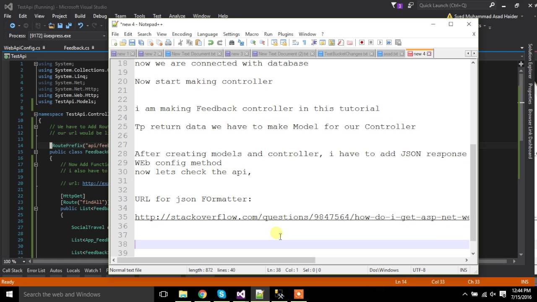Click the Notepad++ horizontal scrollbar thumb
Viewport: 537px width, 302px height.
click(x=216, y=260)
